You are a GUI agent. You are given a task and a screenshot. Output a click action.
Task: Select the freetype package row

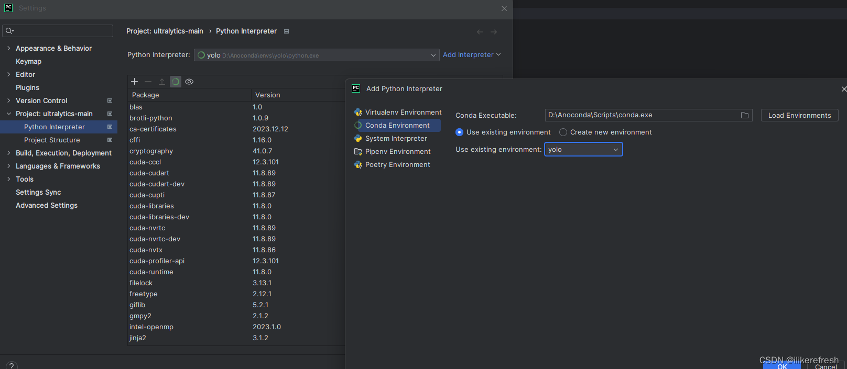[236, 294]
